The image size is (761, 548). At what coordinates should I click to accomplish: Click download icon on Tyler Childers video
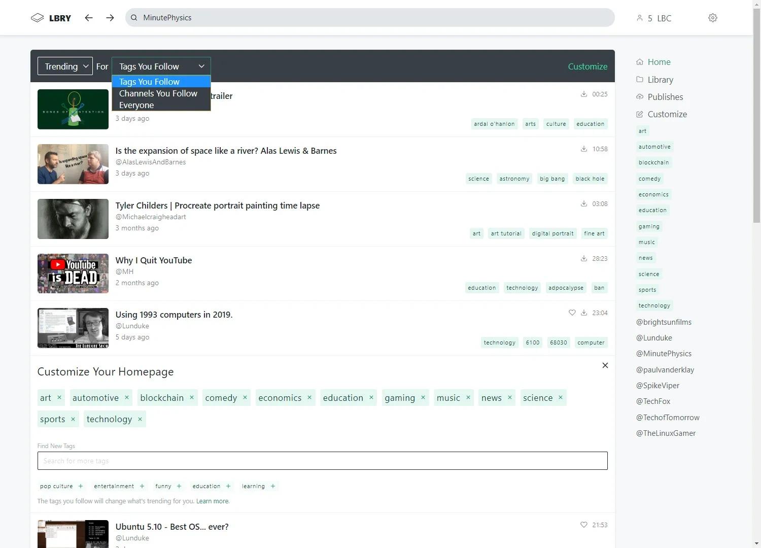click(584, 203)
